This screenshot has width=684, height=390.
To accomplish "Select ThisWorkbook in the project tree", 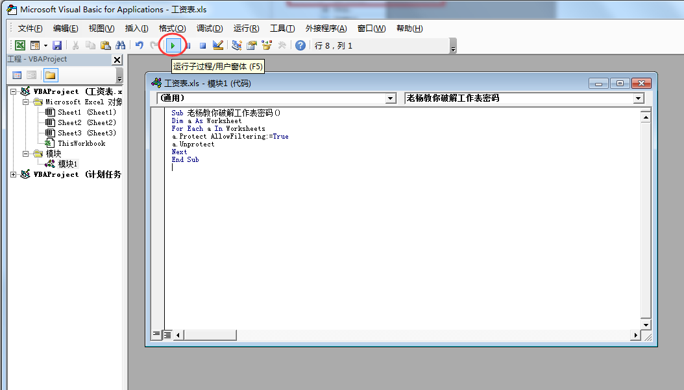I will [82, 144].
